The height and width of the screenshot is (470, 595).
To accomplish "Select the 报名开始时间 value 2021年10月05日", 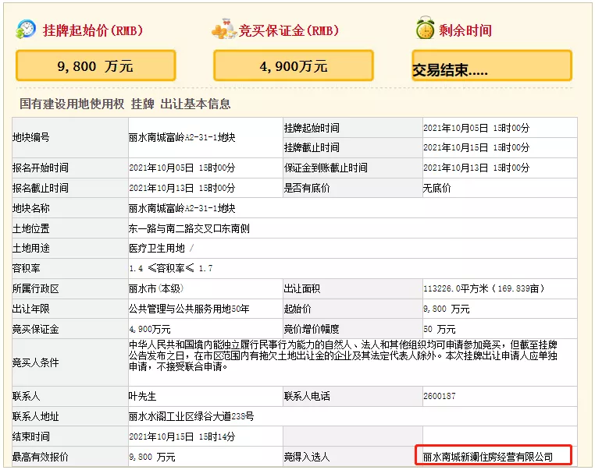I will tap(162, 168).
